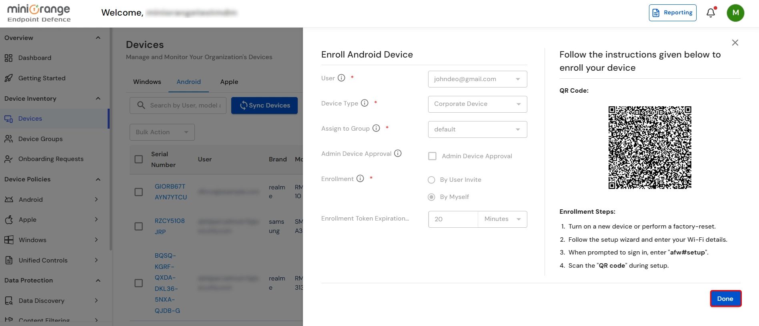Collapse the Device Inventory section
Viewport: 759px width, 326px height.
(x=98, y=99)
